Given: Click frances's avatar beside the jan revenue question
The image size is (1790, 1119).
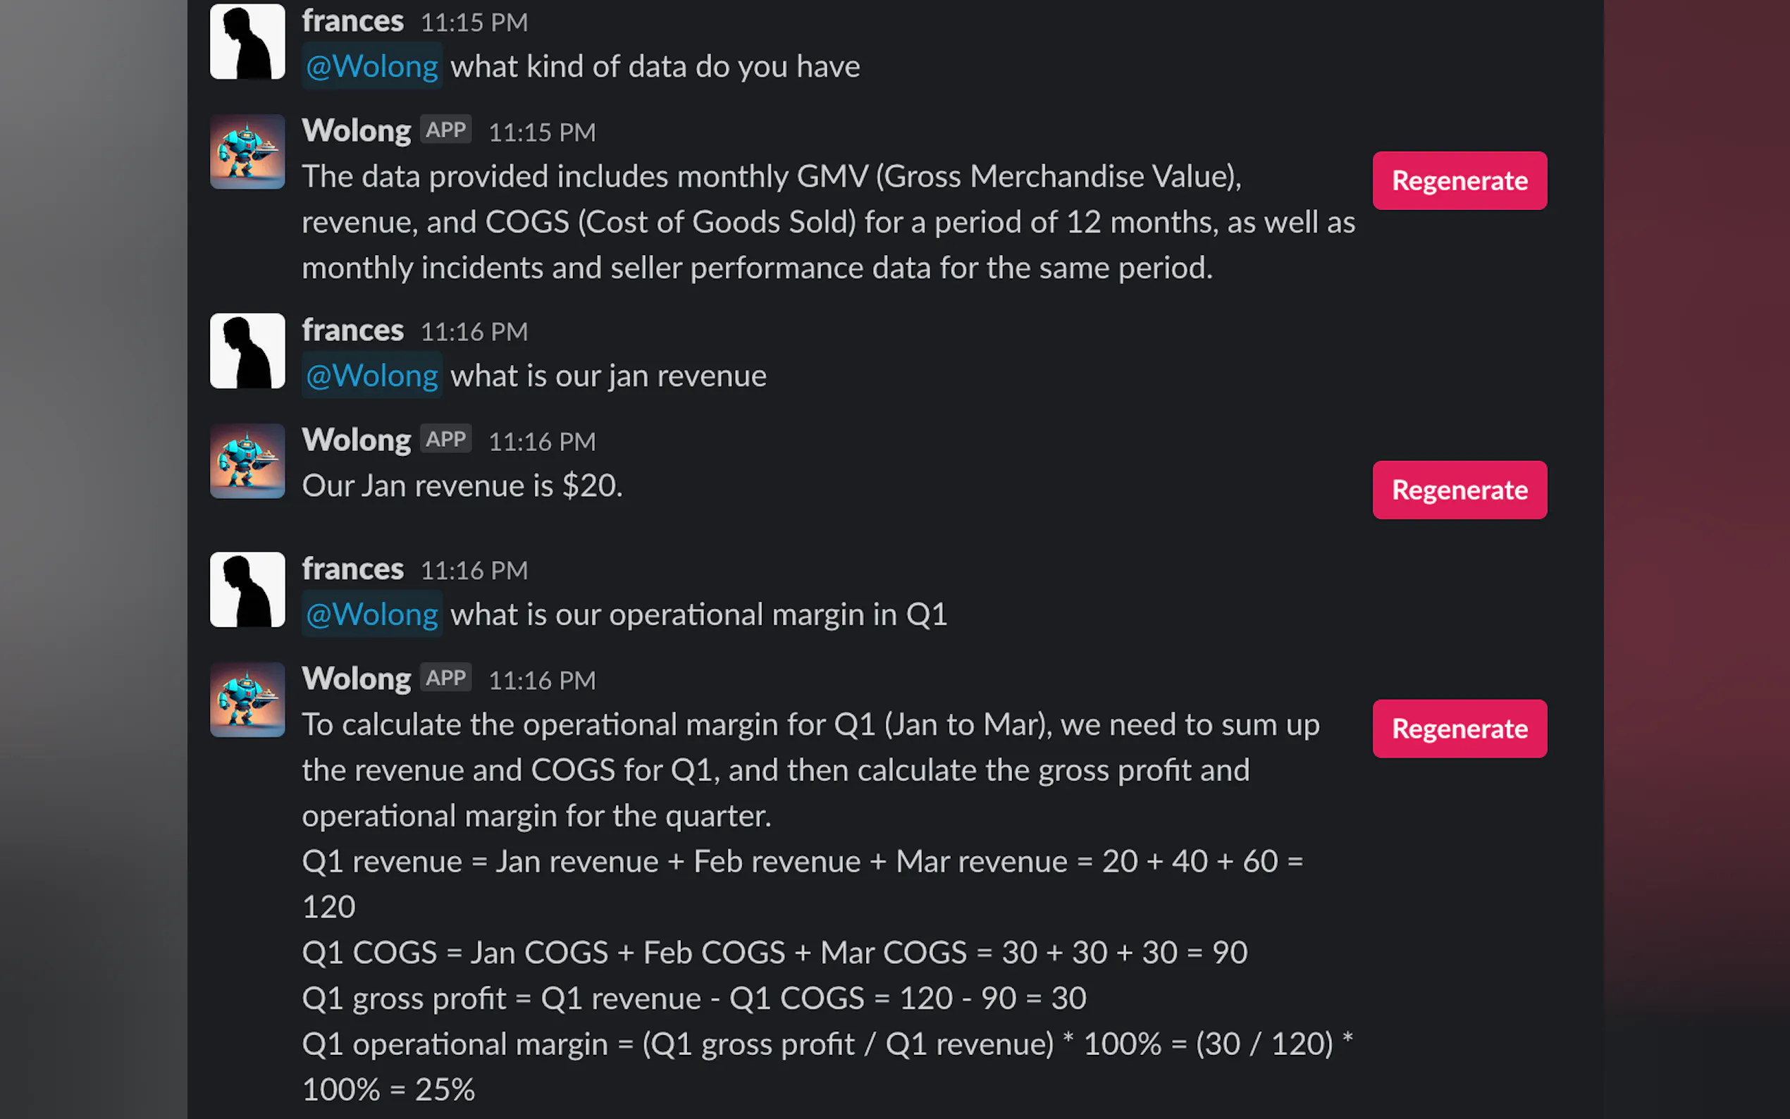Looking at the screenshot, I should [x=247, y=351].
